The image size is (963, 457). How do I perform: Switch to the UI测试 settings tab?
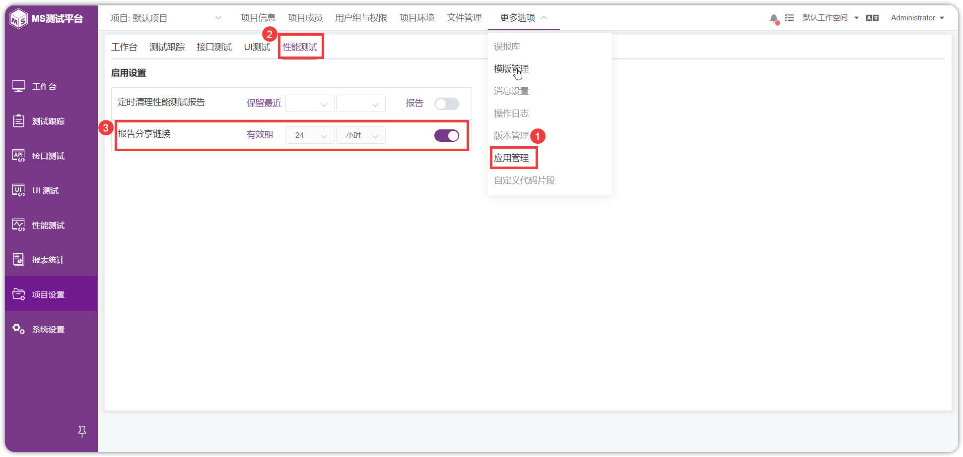coord(257,47)
